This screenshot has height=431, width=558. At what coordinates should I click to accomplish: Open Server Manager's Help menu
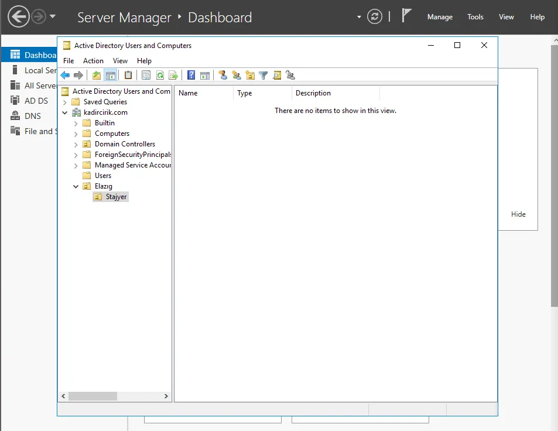tap(537, 17)
